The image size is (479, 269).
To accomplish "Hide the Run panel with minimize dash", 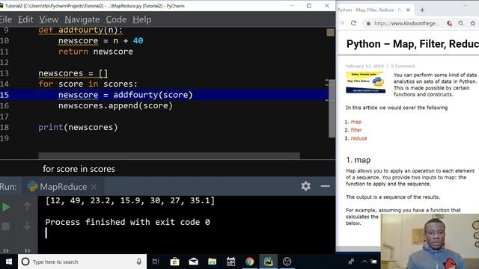I will [325, 186].
